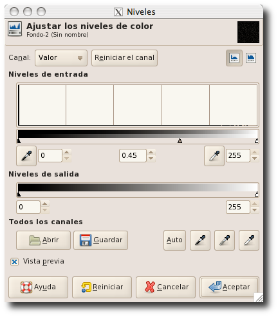Click the Auto levels button
Viewport: 278px width, 317px height.
pyautogui.click(x=174, y=240)
